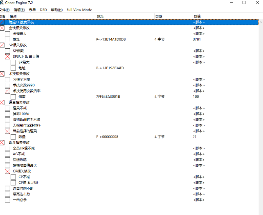Click Full View Mode in the menu bar
The width and height of the screenshot is (263, 215).
pos(79,10)
